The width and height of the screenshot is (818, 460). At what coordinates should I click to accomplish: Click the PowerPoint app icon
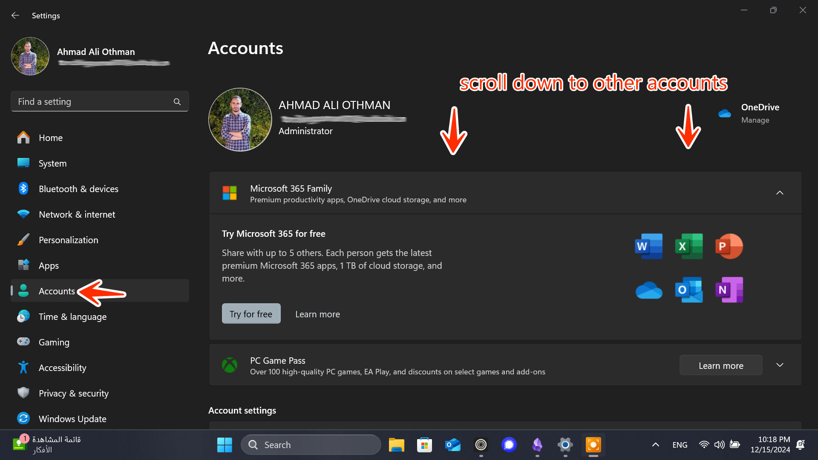pos(729,246)
